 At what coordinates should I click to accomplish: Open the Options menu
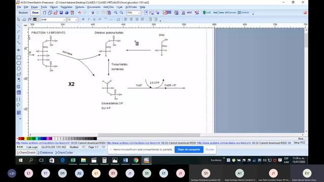click(80, 7)
